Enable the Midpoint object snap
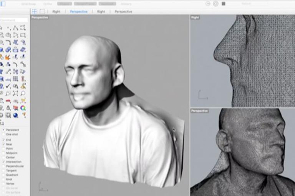This screenshot has width=295, height=196. coord(3,153)
